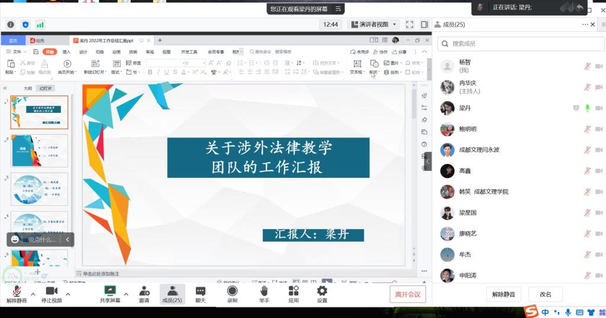Check the green network signal icon
The width and height of the screenshot is (606, 318).
pos(40,24)
